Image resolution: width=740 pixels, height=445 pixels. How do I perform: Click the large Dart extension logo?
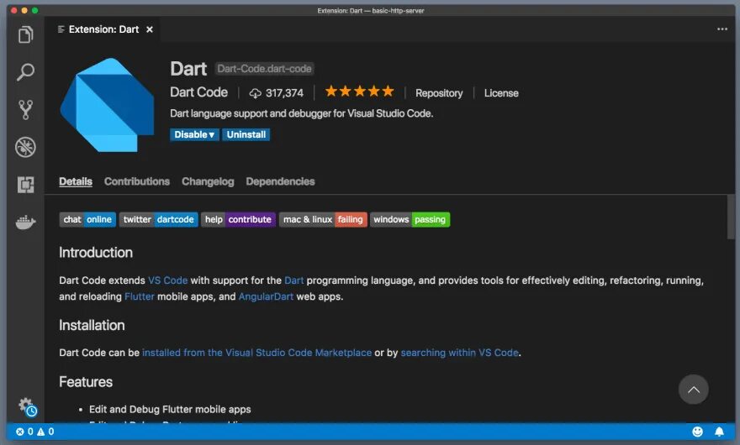(108, 105)
